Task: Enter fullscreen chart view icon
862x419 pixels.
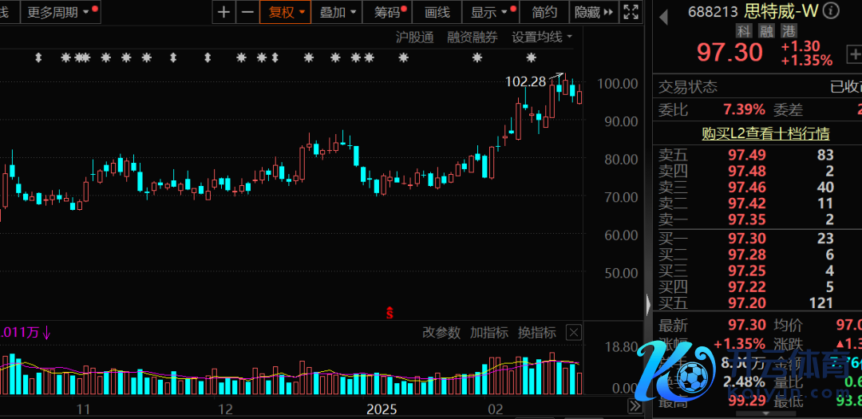Action: (631, 12)
